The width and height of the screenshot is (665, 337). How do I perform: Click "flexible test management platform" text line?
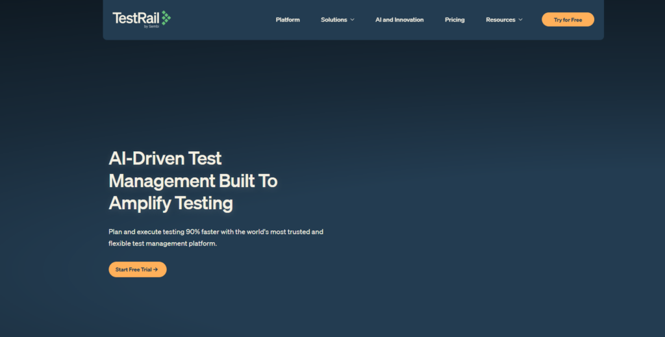tap(162, 244)
